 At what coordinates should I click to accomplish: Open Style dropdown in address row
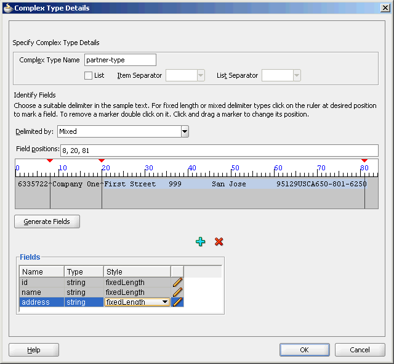pos(165,302)
